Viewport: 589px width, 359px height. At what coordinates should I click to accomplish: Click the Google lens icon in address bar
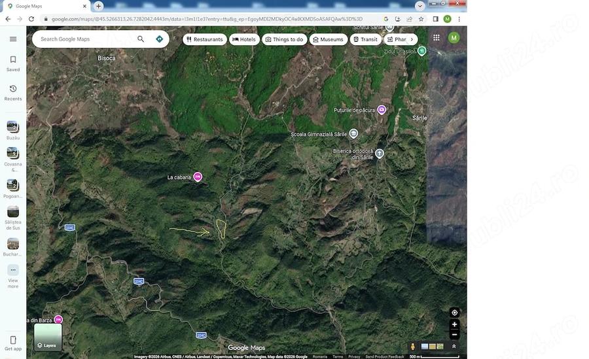pos(386,19)
